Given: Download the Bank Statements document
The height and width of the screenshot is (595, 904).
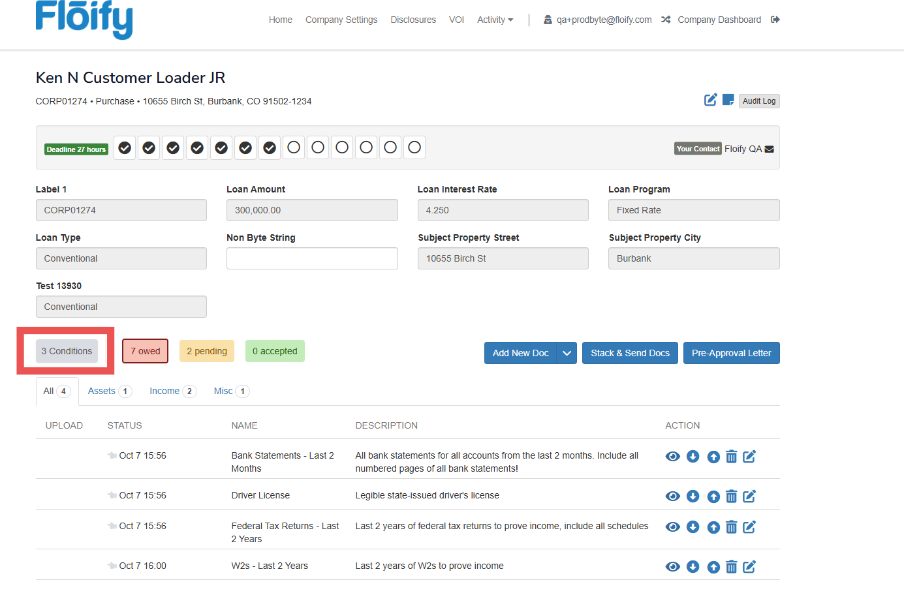Looking at the screenshot, I should point(693,457).
